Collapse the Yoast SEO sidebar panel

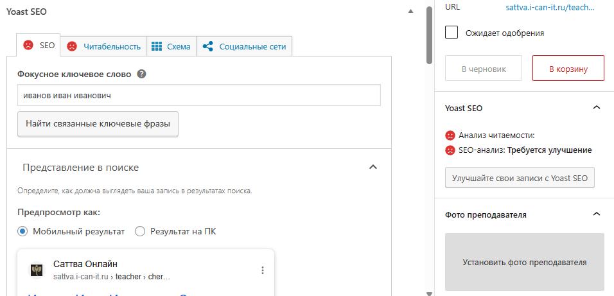point(596,108)
